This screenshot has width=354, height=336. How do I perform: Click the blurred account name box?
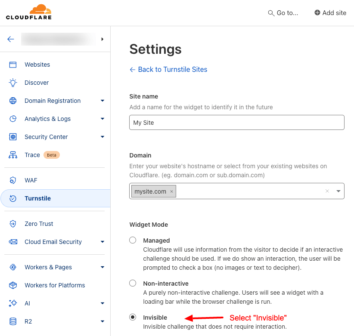pyautogui.click(x=59, y=39)
